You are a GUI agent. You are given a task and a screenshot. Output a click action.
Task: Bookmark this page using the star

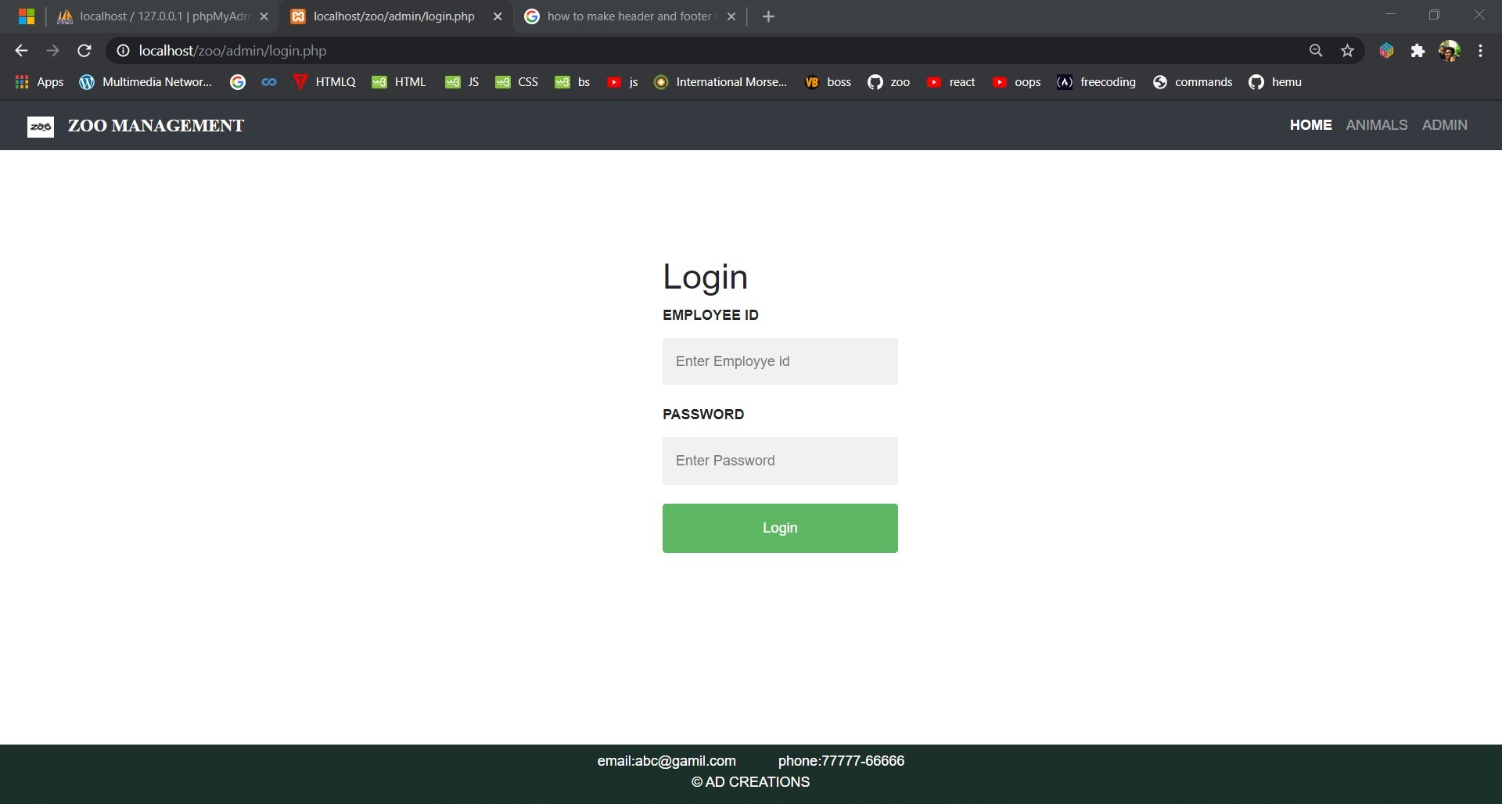(1347, 50)
